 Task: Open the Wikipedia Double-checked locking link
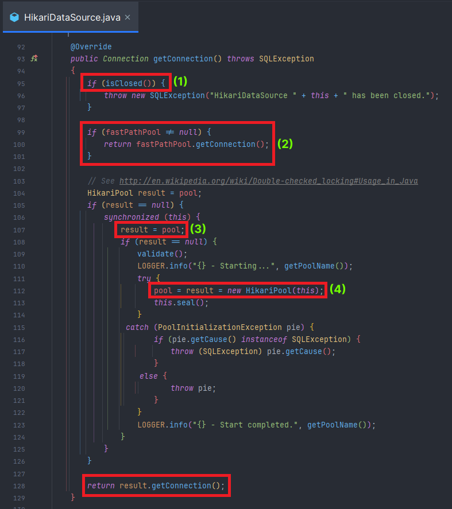coord(268,181)
